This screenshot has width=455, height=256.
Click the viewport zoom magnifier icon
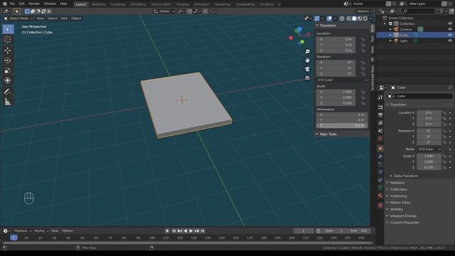307,52
